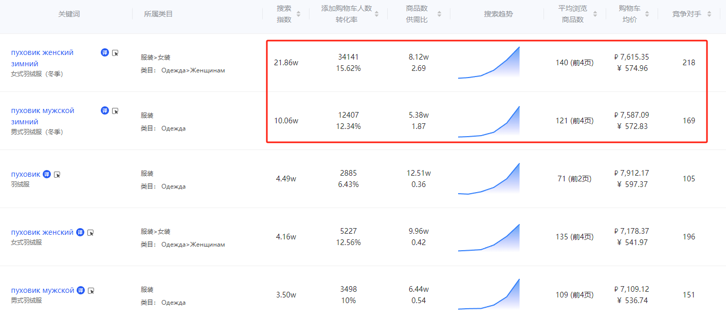726x318 pixels.
Task: Select 140 (前4页) browse count
Action: 574,63
